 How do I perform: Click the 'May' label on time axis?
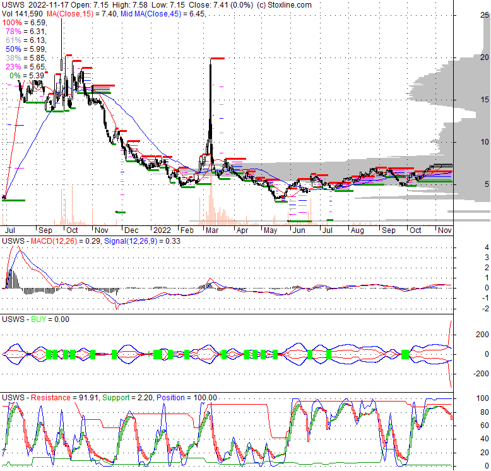[x=270, y=230]
